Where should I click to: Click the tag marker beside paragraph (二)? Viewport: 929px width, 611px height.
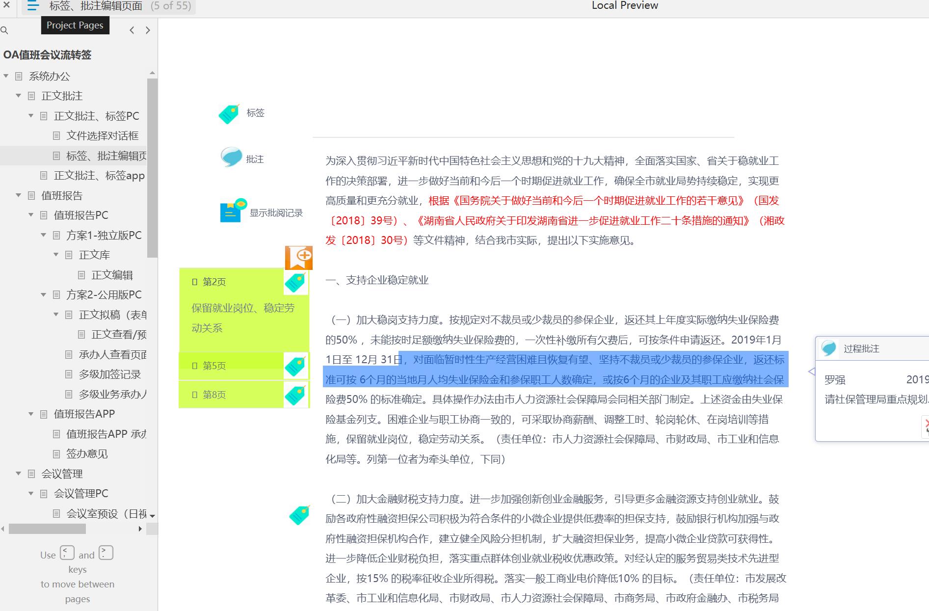pos(299,515)
